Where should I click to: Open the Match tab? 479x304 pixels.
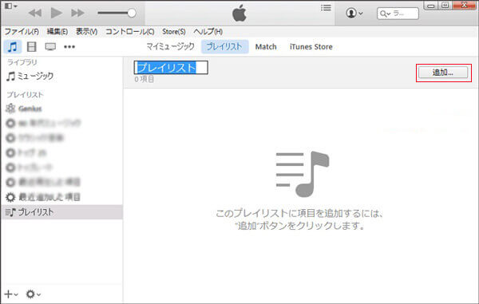tap(266, 47)
